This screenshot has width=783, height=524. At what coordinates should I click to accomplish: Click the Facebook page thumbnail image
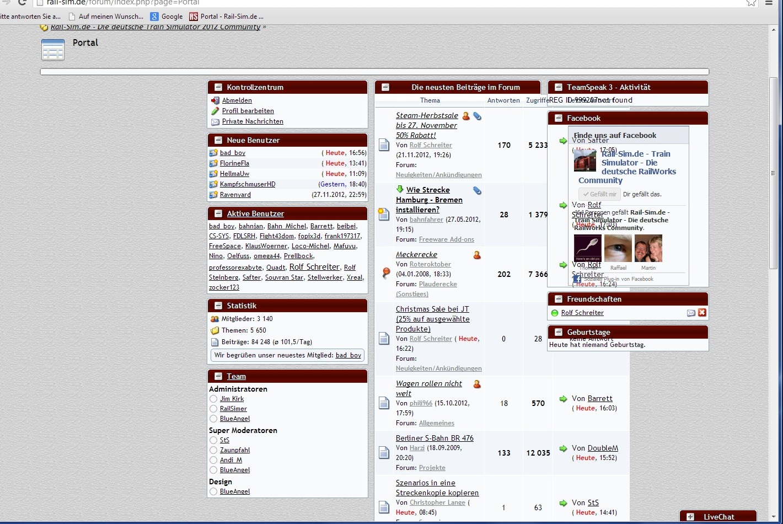(x=585, y=161)
